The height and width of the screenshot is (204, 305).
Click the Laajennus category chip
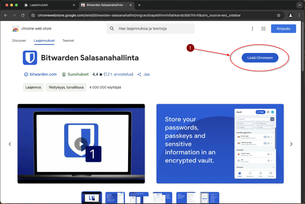pyautogui.click(x=33, y=87)
